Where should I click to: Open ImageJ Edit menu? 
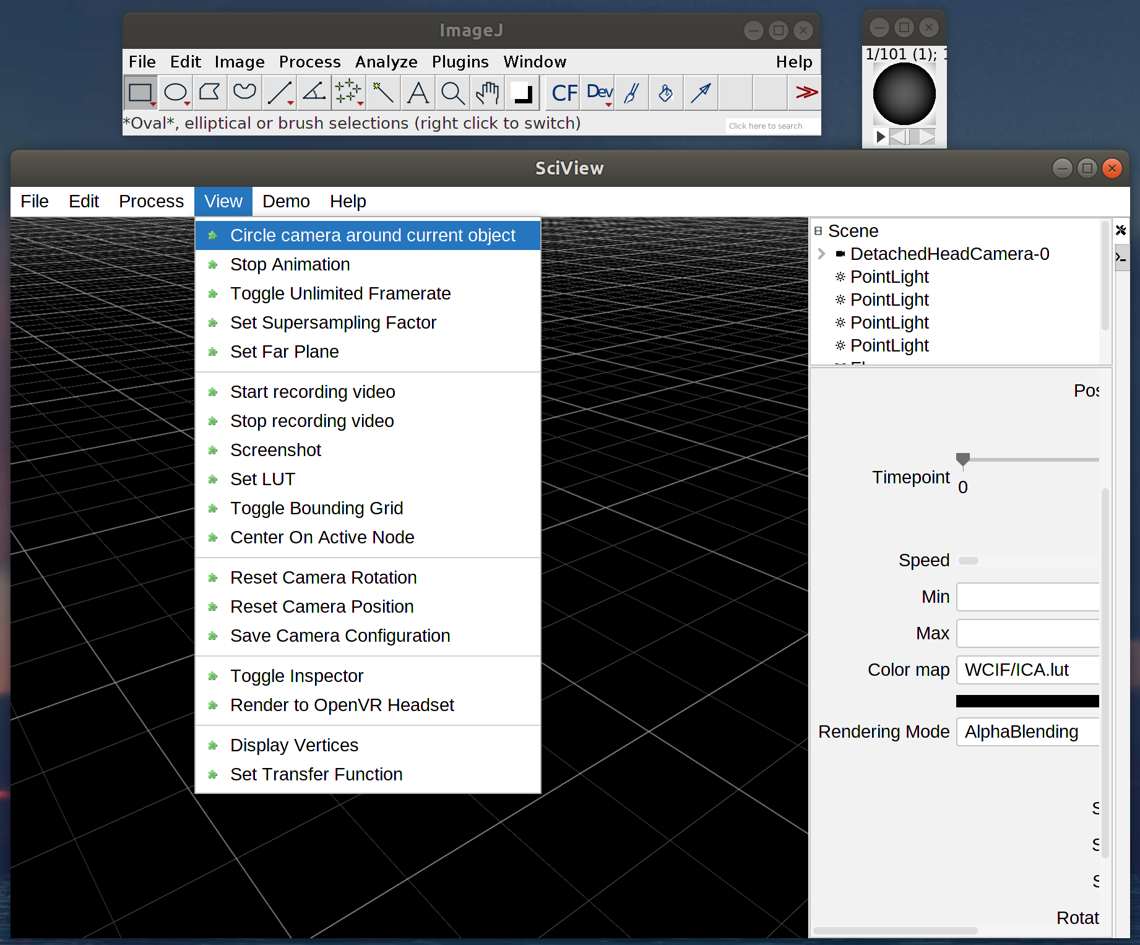coord(186,62)
